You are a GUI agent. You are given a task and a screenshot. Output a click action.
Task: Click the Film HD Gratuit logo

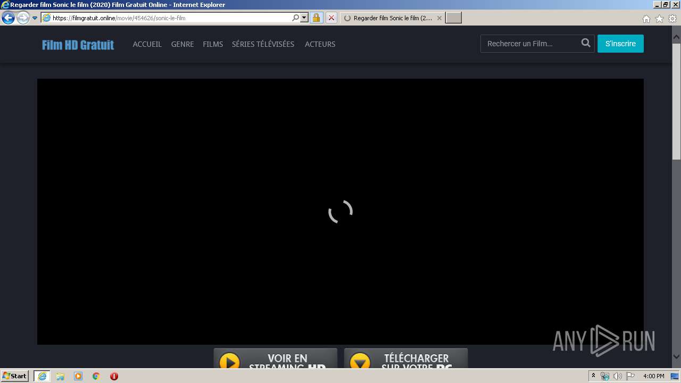coord(78,45)
